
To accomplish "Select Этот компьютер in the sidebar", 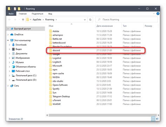I will [x=22, y=40].
